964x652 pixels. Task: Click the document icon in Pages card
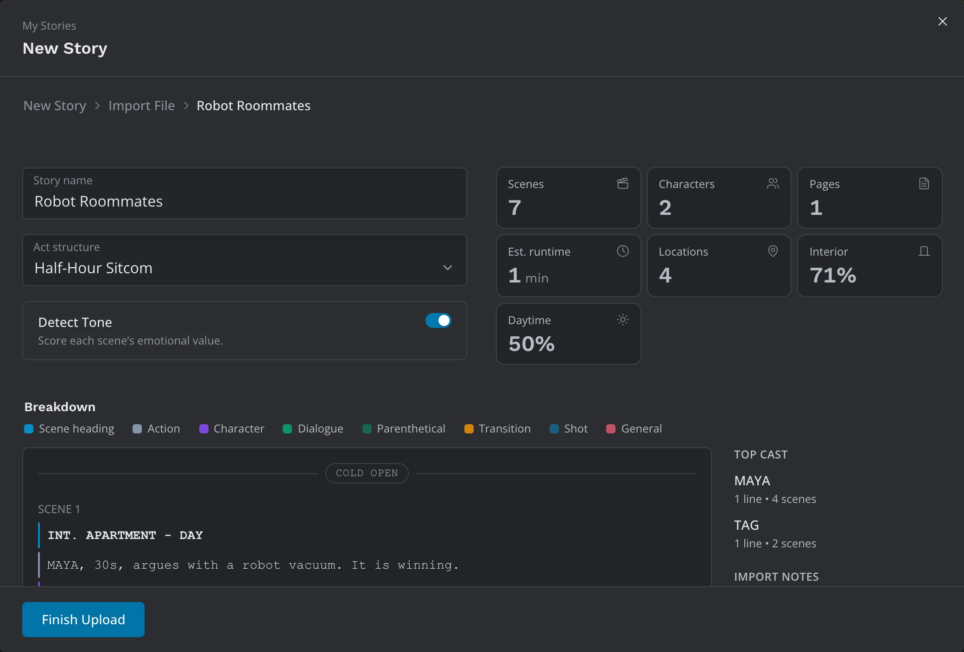click(924, 183)
